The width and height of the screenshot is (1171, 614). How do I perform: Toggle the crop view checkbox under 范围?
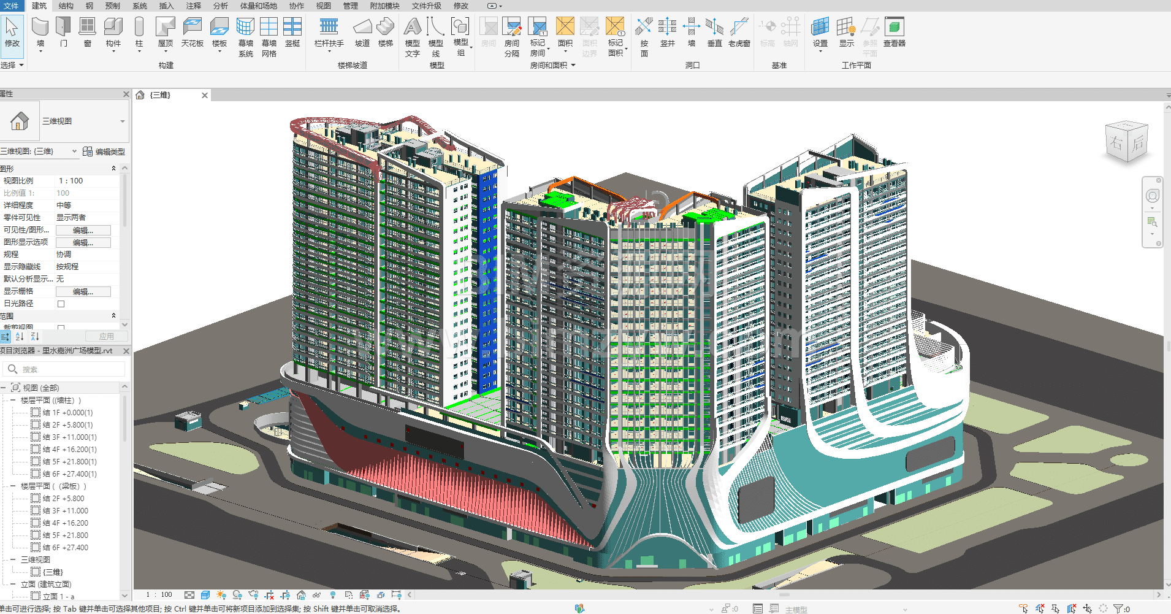pos(61,328)
